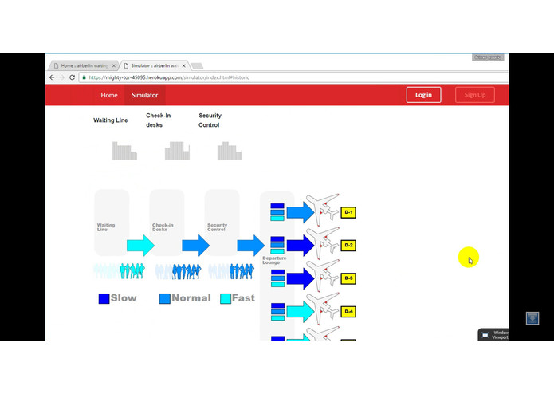Viewport: 554px width, 394px height.
Task: Click the airplane at gate D-2
Action: tap(322, 243)
